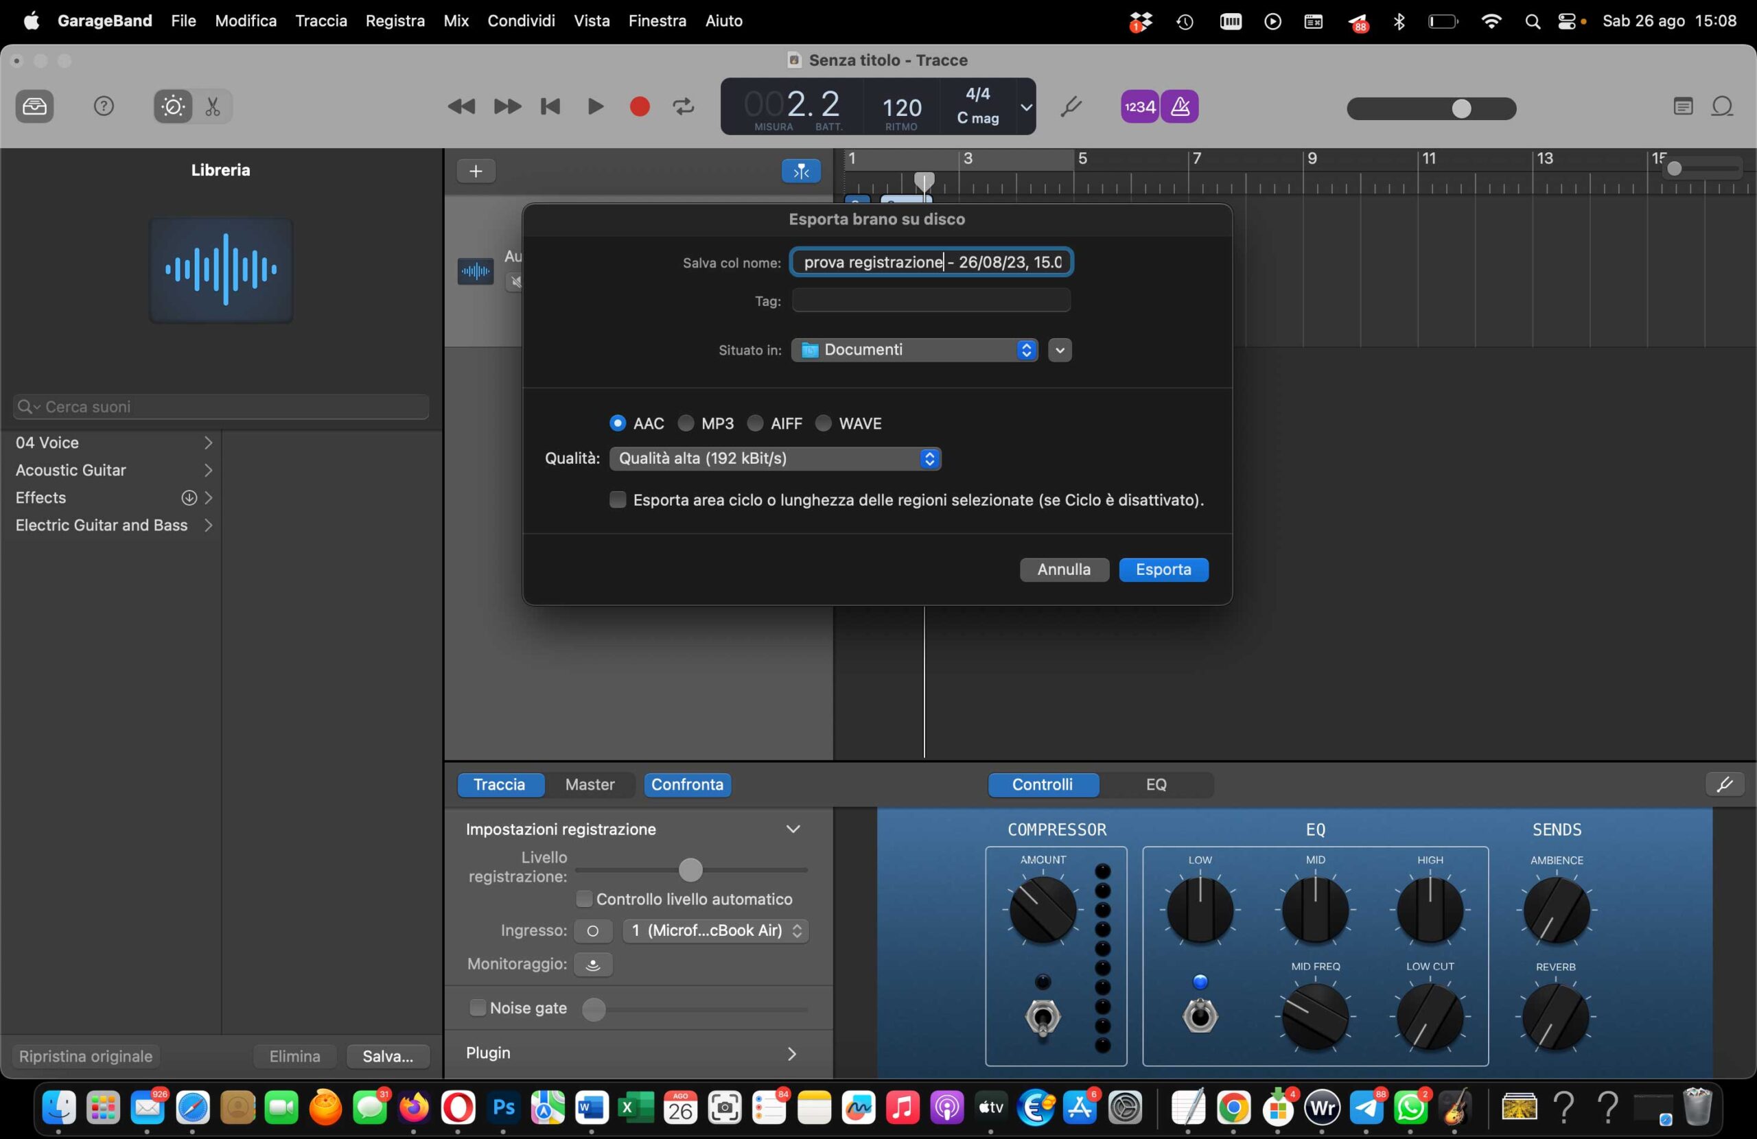This screenshot has width=1757, height=1139.
Task: Toggle the cycle loop icon
Action: pyautogui.click(x=684, y=107)
